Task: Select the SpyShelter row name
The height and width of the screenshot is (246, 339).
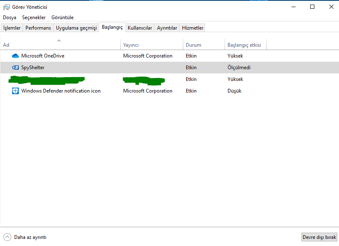Action: point(33,68)
